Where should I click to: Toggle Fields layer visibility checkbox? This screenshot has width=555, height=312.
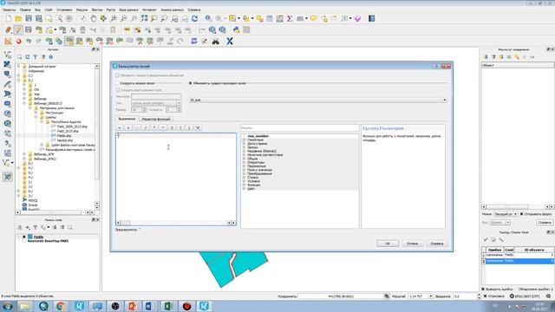pos(24,237)
